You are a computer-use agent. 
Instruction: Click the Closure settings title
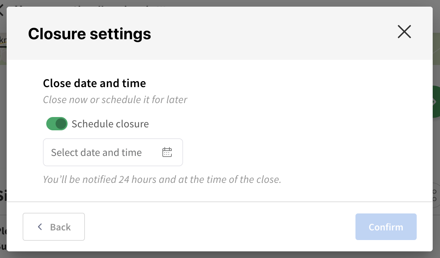tap(90, 34)
